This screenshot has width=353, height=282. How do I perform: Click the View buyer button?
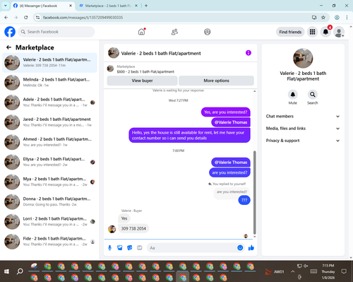click(x=142, y=81)
